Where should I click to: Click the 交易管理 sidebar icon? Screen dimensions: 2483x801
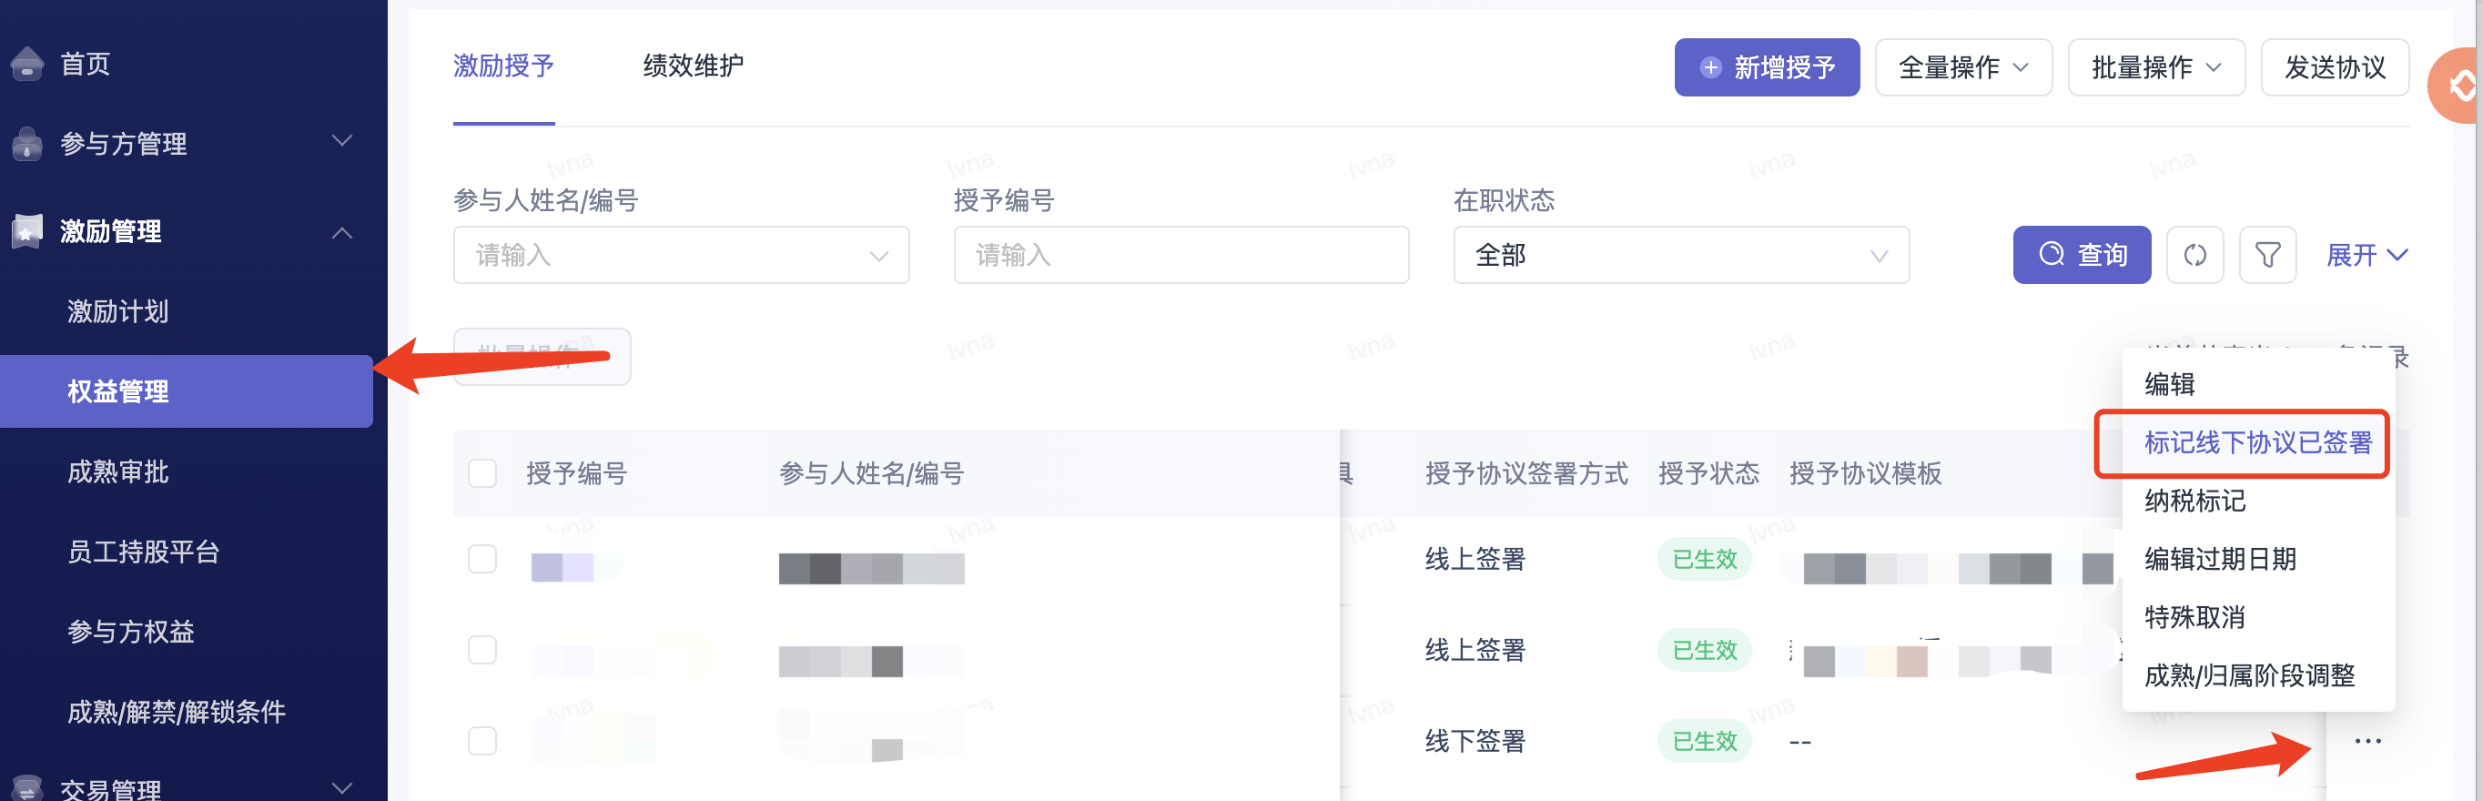[x=27, y=788]
